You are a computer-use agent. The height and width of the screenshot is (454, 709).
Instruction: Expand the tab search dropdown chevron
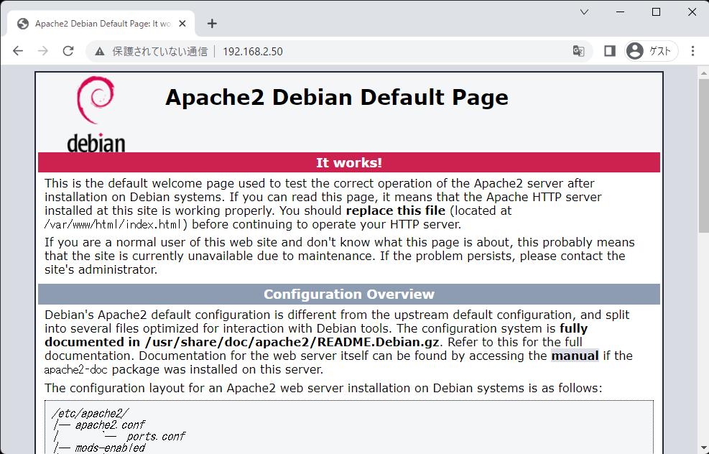click(584, 12)
